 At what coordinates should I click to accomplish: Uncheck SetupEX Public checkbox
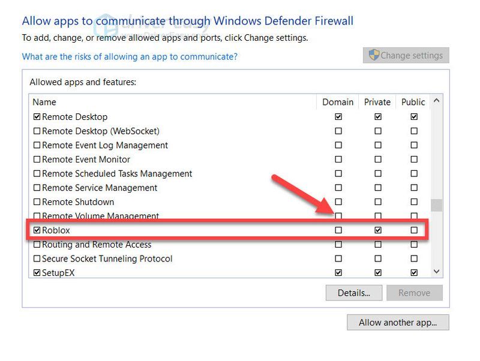414,272
